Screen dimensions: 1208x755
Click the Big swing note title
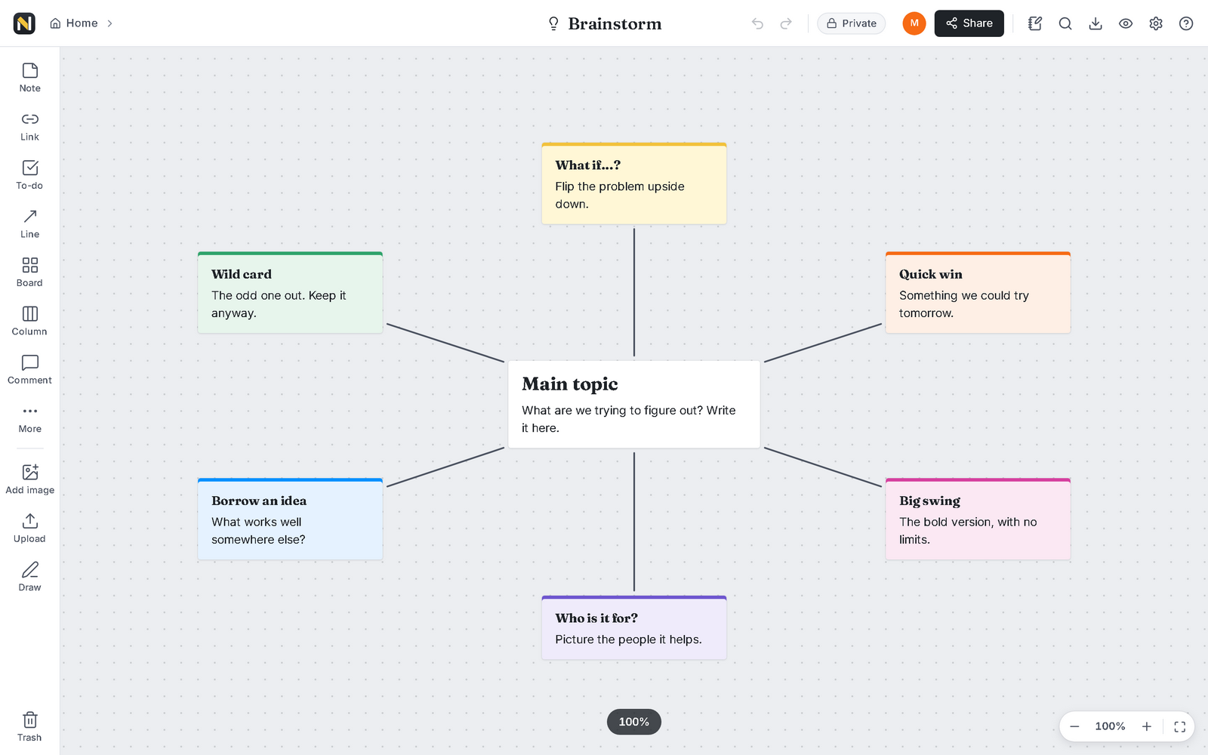[x=929, y=501]
